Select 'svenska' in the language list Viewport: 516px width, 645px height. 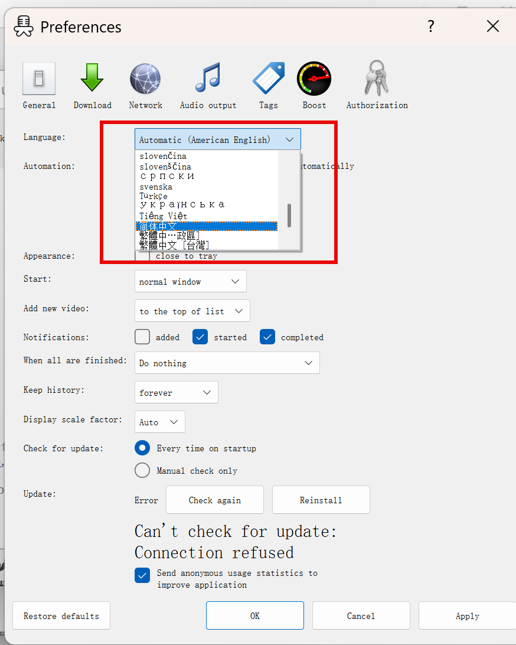156,187
